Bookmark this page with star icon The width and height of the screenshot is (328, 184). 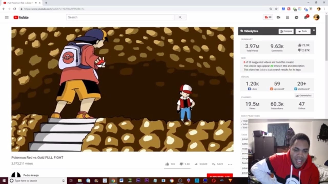point(276,9)
